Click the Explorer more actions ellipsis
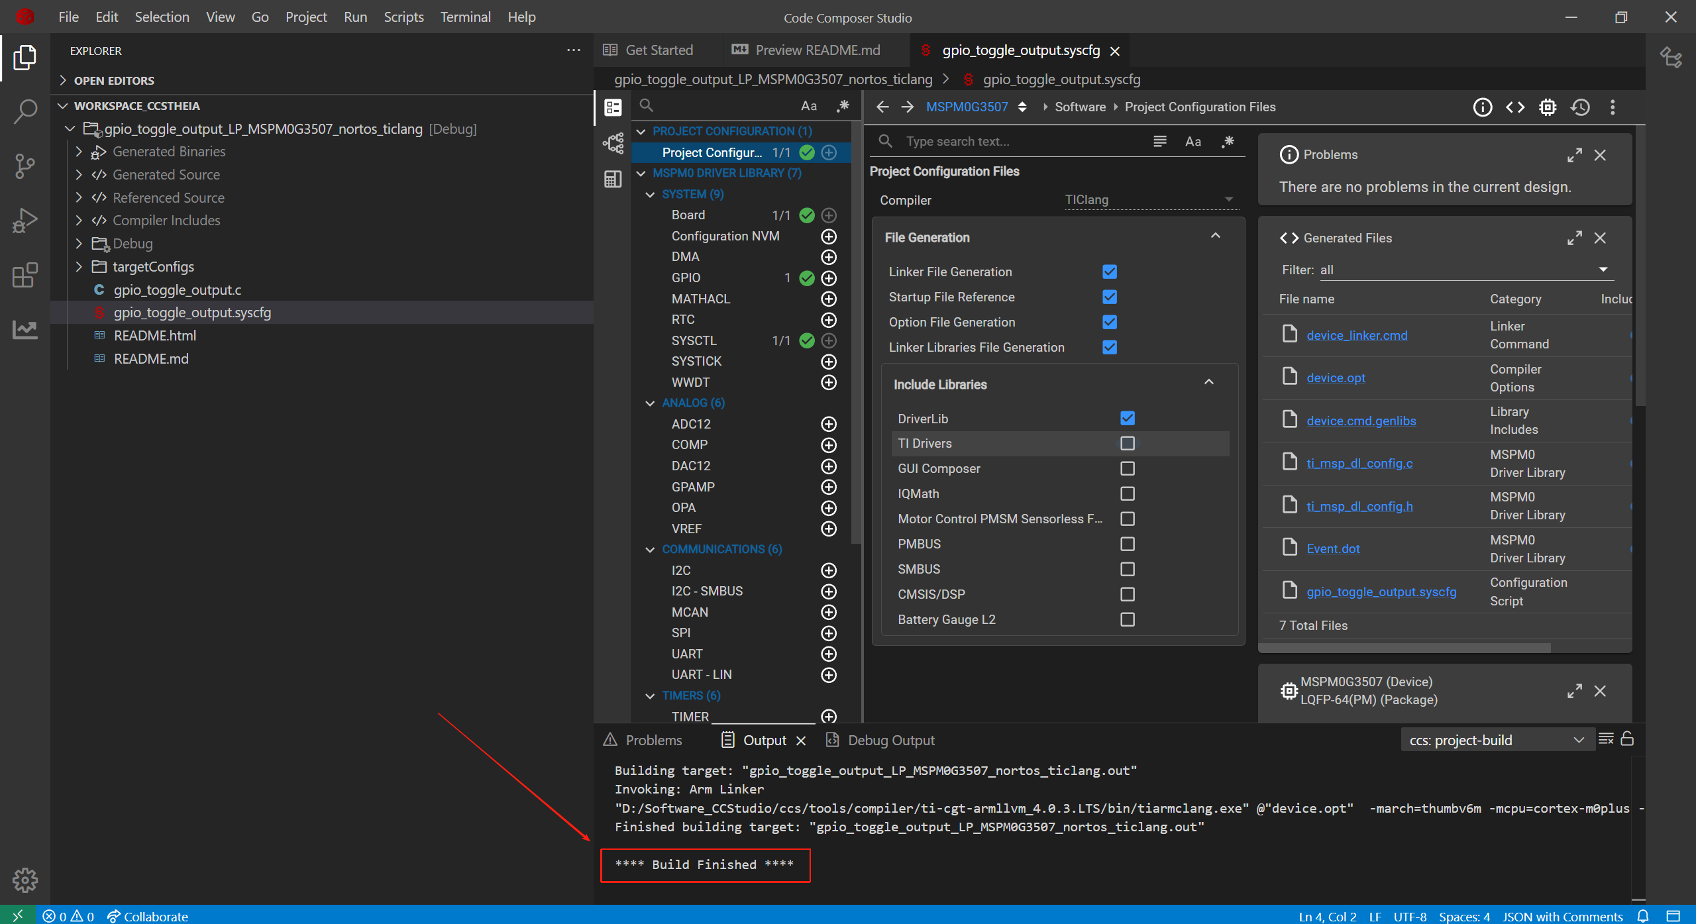This screenshot has width=1696, height=924. (x=574, y=50)
